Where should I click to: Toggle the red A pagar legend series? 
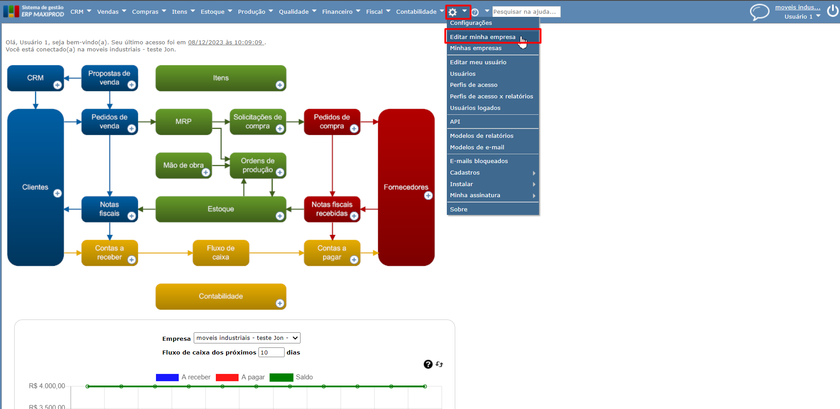(x=227, y=378)
